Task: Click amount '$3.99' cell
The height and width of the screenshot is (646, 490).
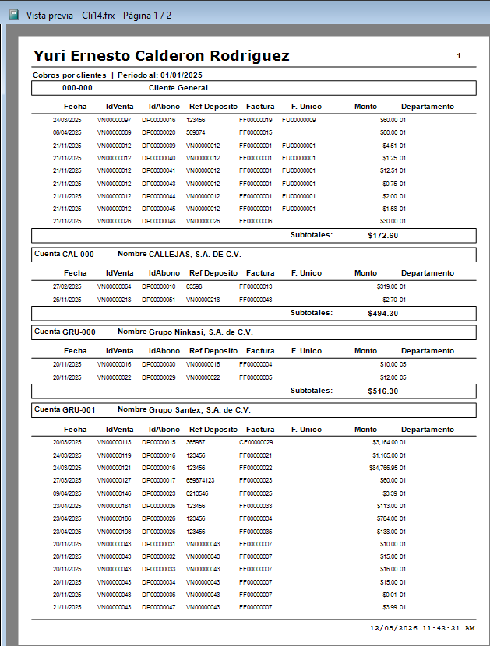Action: (390, 607)
